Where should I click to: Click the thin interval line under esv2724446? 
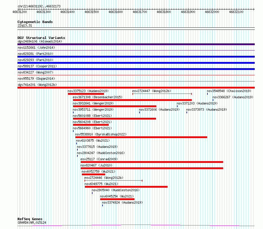pos(113,181)
